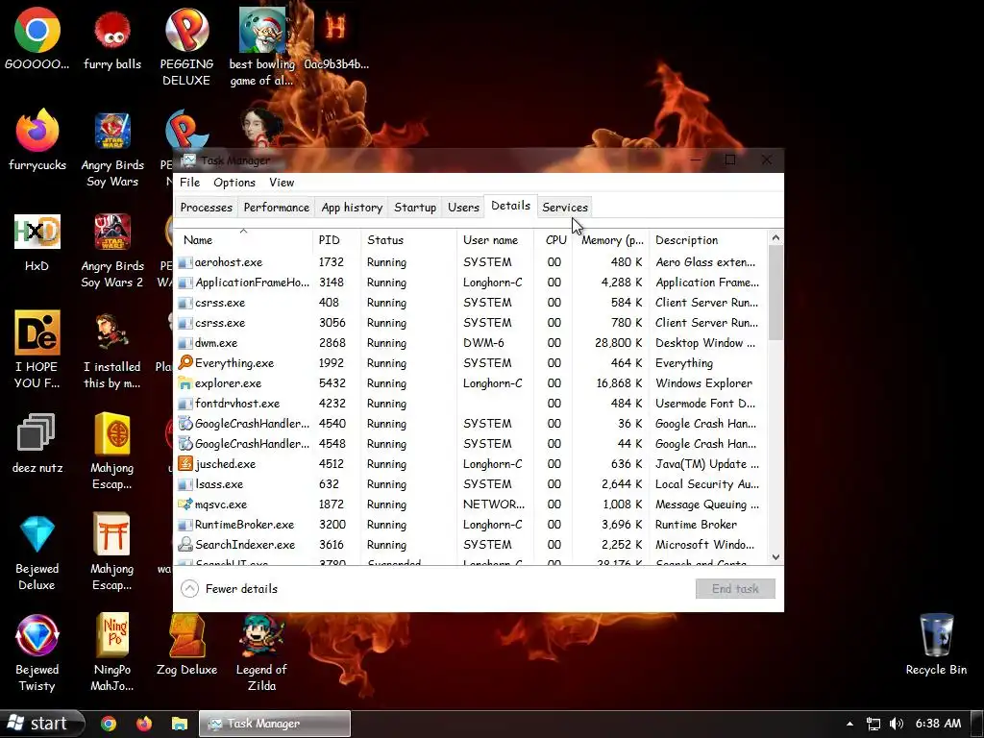Click the Firefox icon in the taskbar
Image resolution: width=984 pixels, height=738 pixels.
[144, 724]
